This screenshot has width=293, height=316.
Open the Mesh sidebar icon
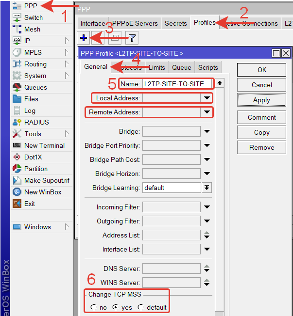click(17, 29)
